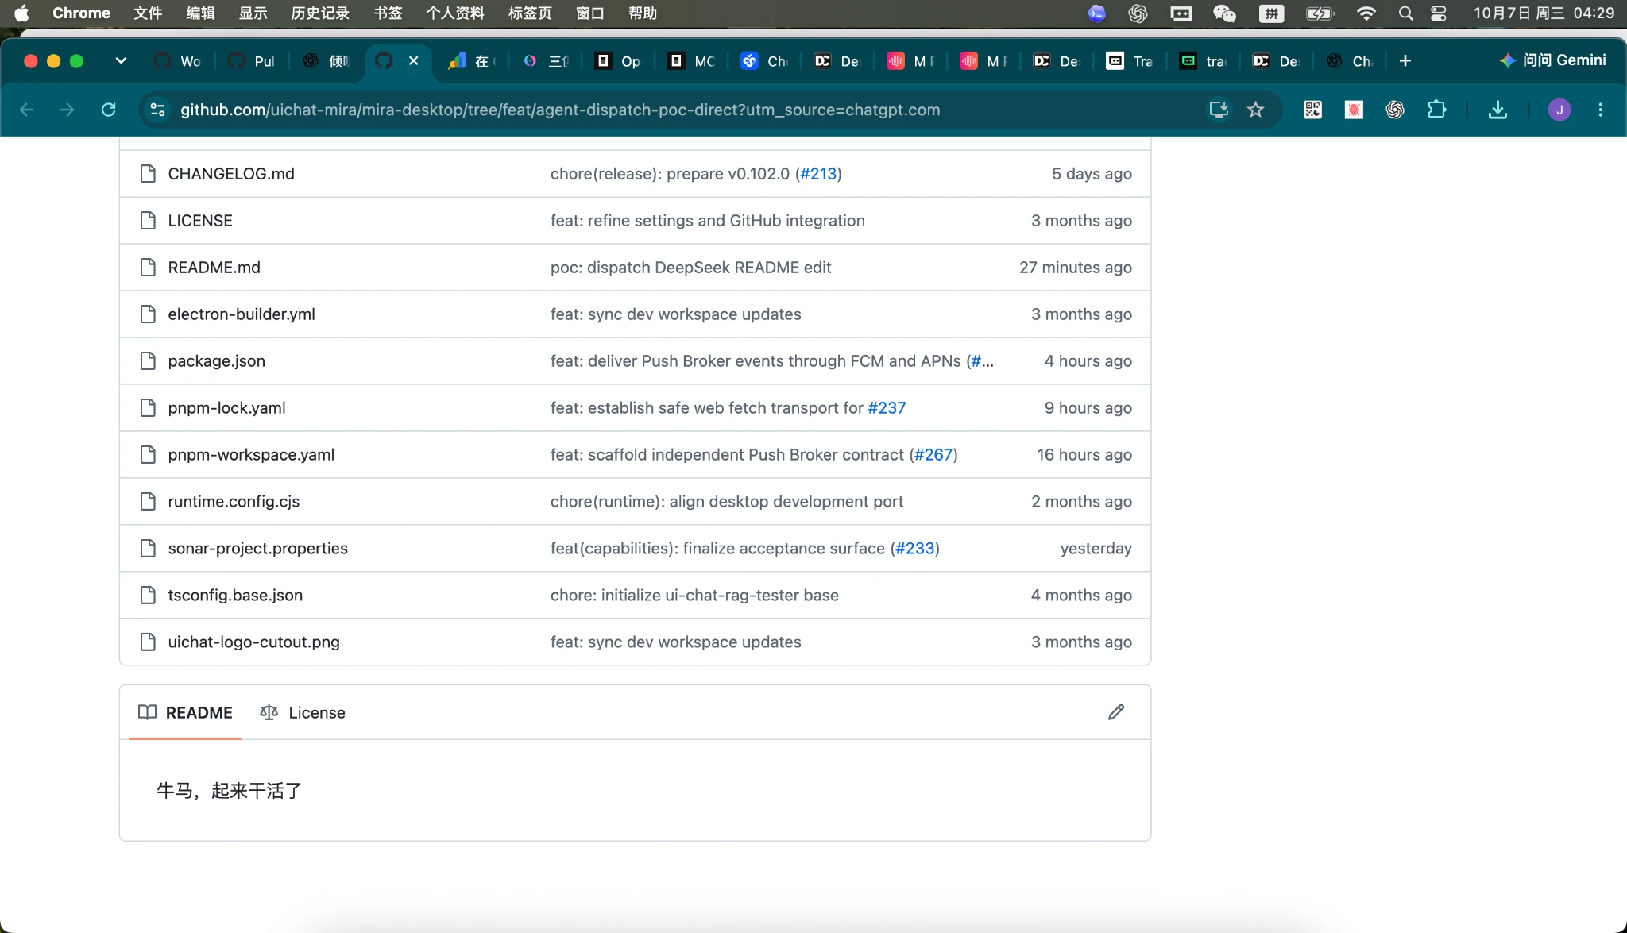Go back with the browser back arrow
Image resolution: width=1627 pixels, height=933 pixels.
(x=26, y=110)
